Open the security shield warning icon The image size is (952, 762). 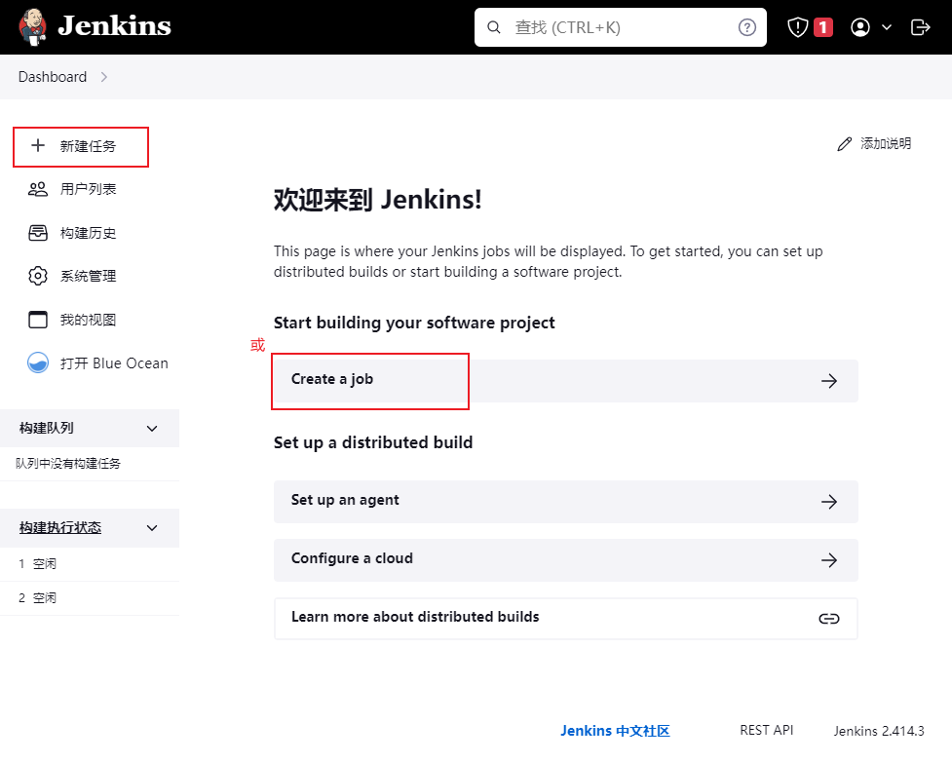(x=797, y=27)
